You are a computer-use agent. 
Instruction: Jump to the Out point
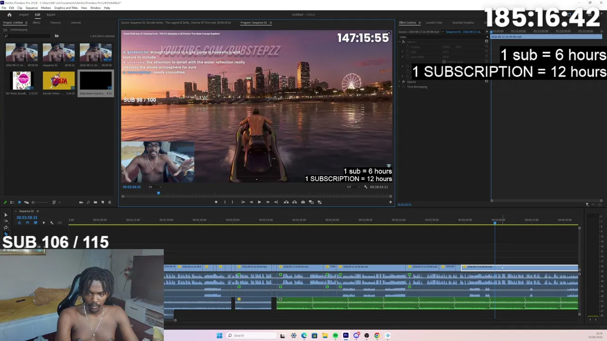point(276,202)
